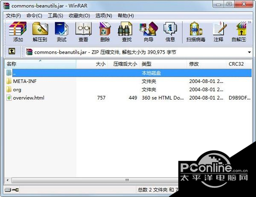Click modified date of org row
This screenshot has height=197, width=256.
(206, 89)
